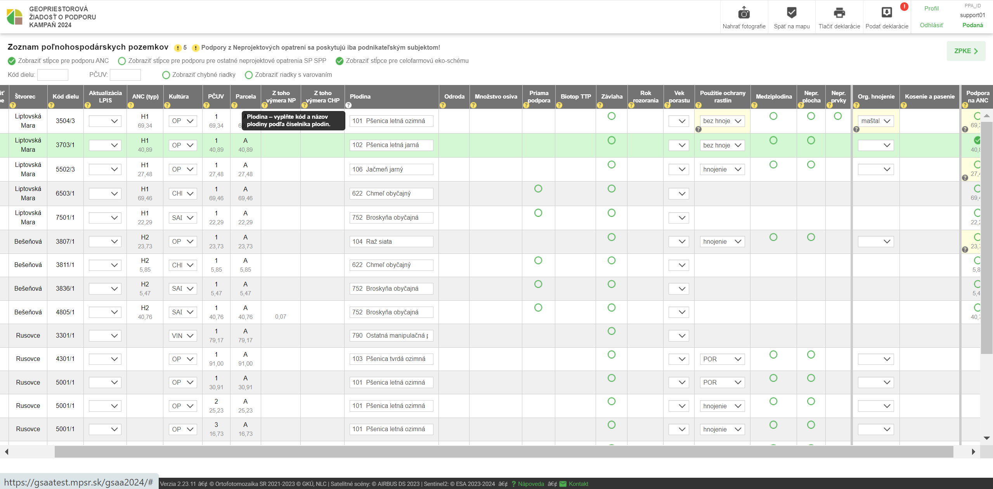Click the green envelope Kontakt icon in footer
Screen dimensions: 993x489
563,484
